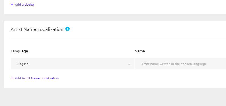Viewport: 226px width, 106px height.
Task: Click the artist Name input field
Action: [180, 64]
